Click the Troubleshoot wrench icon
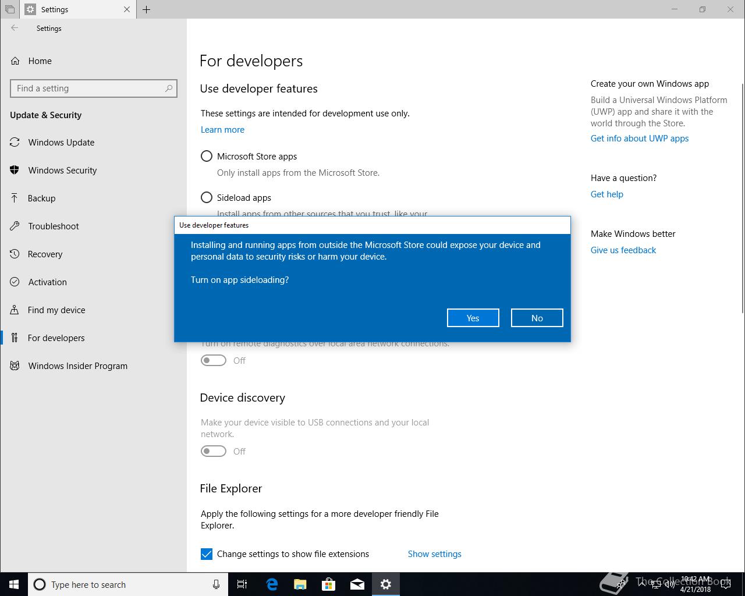This screenshot has width=745, height=596. 15,226
